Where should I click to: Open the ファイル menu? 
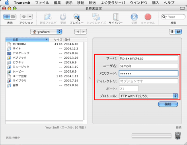pos(42,3)
